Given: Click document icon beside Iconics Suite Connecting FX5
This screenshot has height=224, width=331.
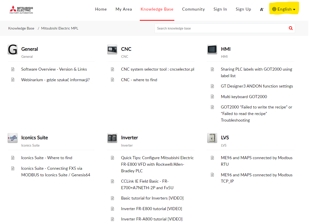Looking at the screenshot, I should (13, 168).
